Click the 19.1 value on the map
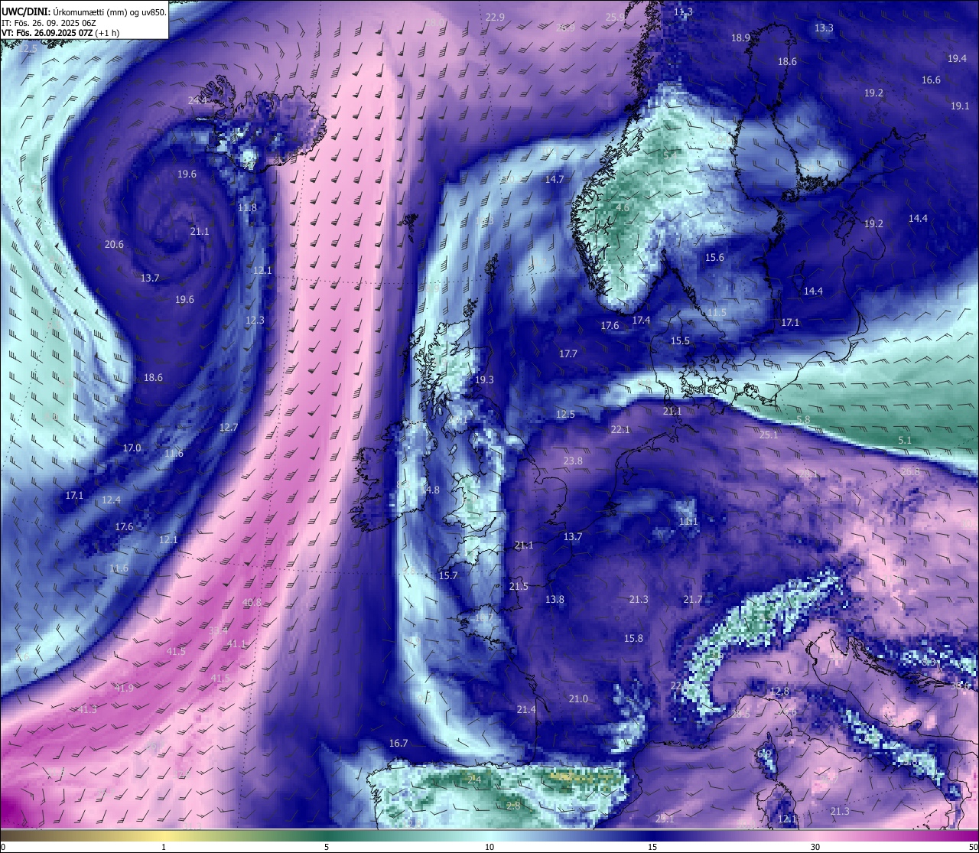The image size is (979, 853). coord(960,106)
